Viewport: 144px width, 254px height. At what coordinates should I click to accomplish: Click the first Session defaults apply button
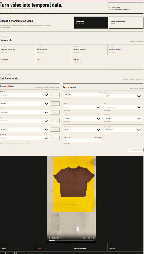pyautogui.click(x=55, y=95)
